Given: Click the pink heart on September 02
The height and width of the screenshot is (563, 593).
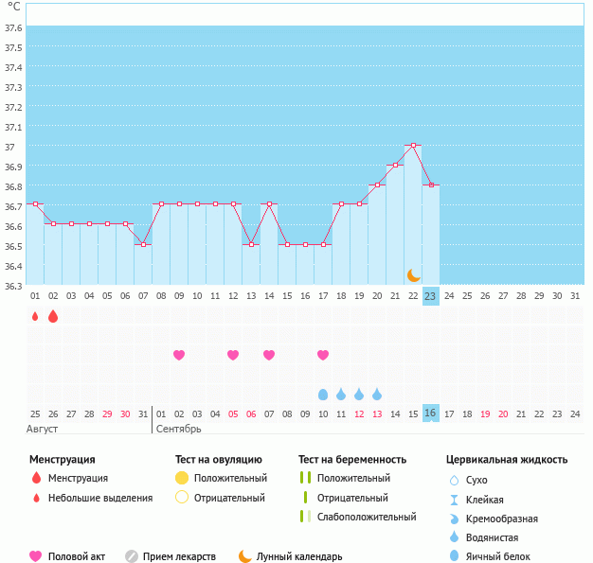Looking at the screenshot, I should (179, 355).
